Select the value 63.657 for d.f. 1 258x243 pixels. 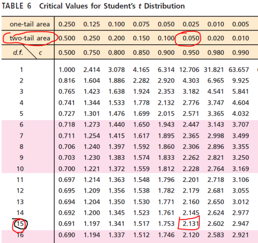click(x=239, y=70)
